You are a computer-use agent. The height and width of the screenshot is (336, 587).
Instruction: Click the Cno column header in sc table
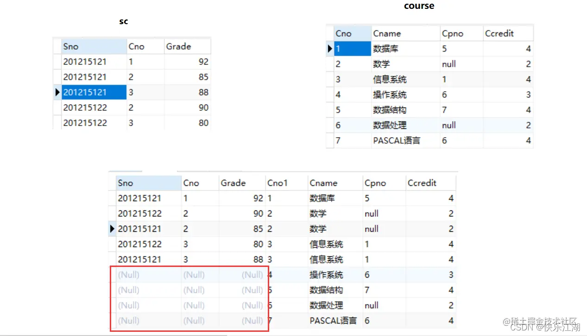pyautogui.click(x=145, y=46)
